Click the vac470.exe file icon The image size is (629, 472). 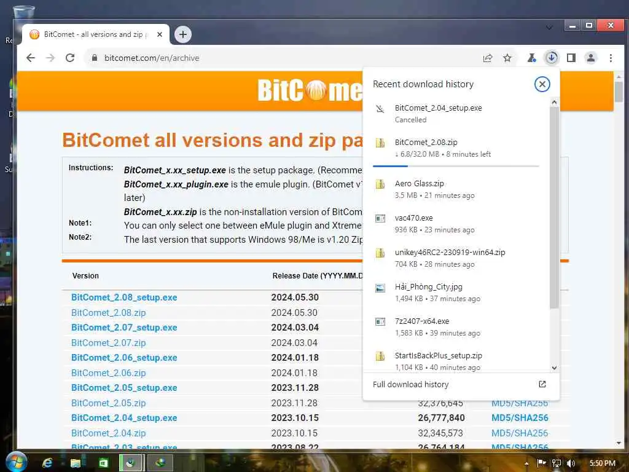click(380, 218)
